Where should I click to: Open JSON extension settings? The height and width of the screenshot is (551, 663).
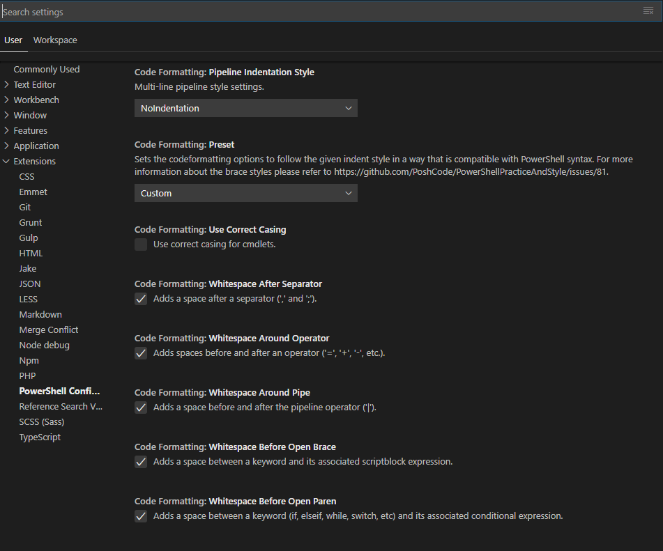30,284
